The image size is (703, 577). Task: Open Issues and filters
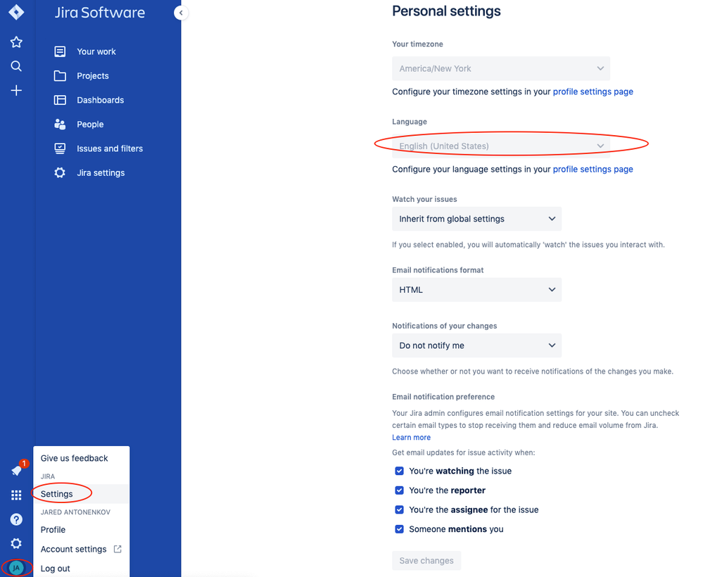click(x=109, y=148)
